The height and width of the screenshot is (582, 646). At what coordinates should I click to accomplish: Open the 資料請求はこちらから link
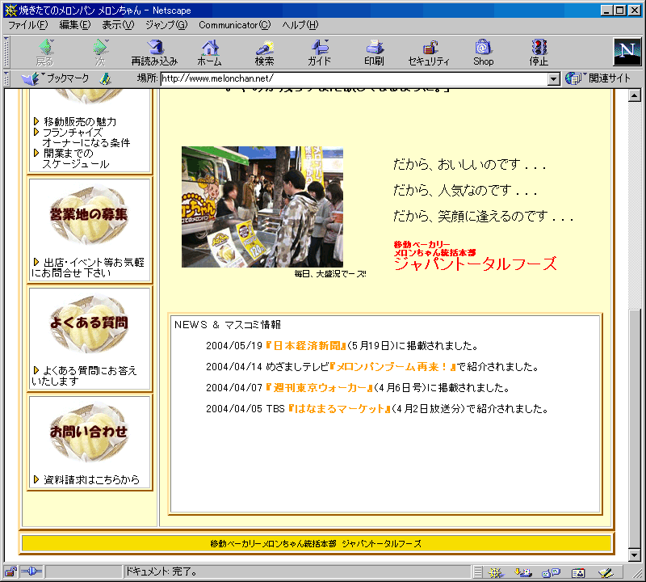[x=91, y=479]
